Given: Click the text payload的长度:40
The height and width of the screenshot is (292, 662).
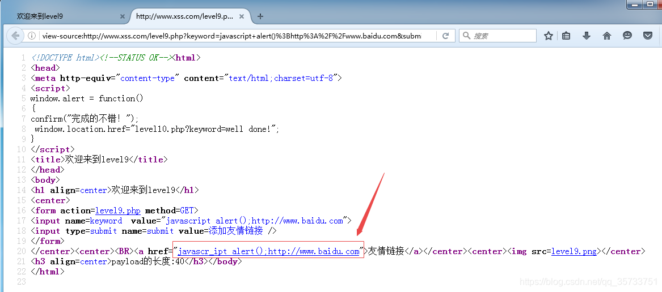Looking at the screenshot, I should coord(146,261).
